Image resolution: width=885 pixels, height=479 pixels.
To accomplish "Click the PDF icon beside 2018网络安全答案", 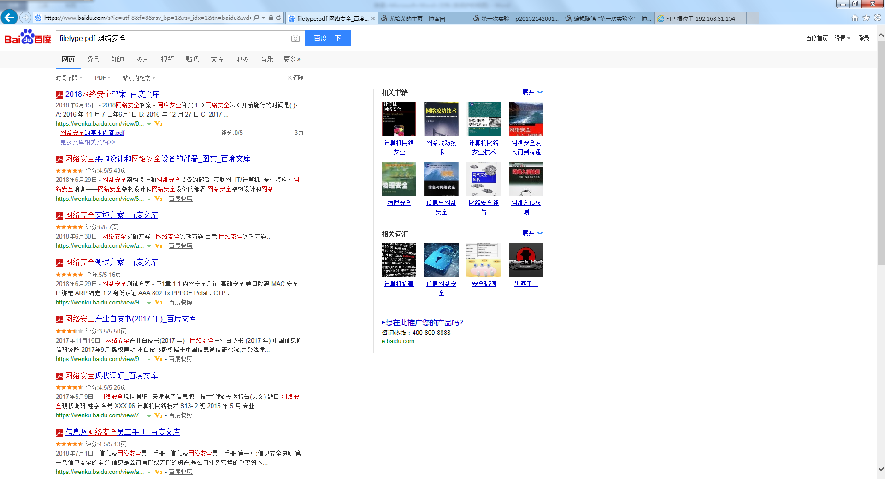I will (x=59, y=95).
